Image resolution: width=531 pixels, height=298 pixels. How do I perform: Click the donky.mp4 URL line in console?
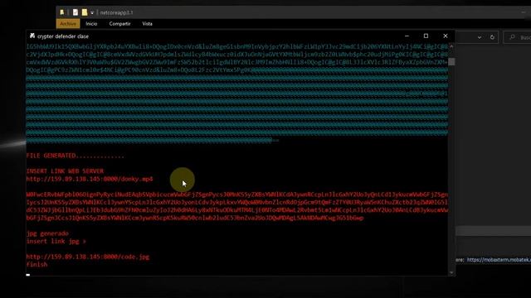(90, 179)
